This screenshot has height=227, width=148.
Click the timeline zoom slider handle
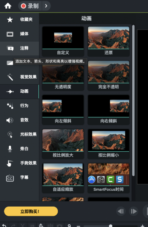pyautogui.click(x=110, y=226)
